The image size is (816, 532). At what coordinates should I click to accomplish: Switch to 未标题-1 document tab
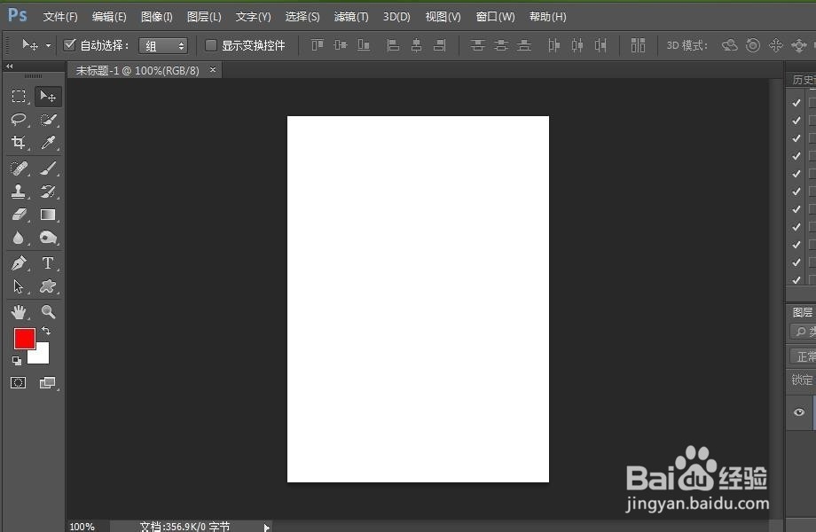(137, 70)
